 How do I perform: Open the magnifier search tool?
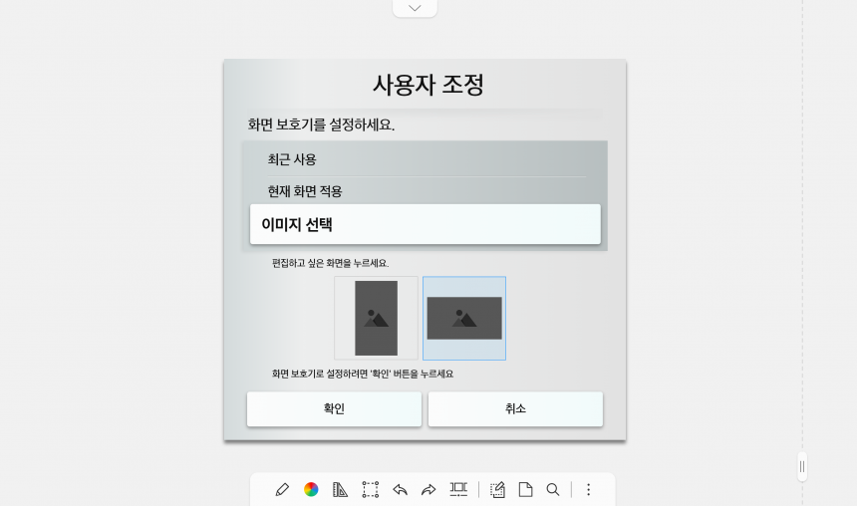pyautogui.click(x=553, y=489)
